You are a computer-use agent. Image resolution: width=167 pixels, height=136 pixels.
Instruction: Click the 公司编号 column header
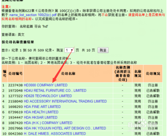[x=15, y=74]
